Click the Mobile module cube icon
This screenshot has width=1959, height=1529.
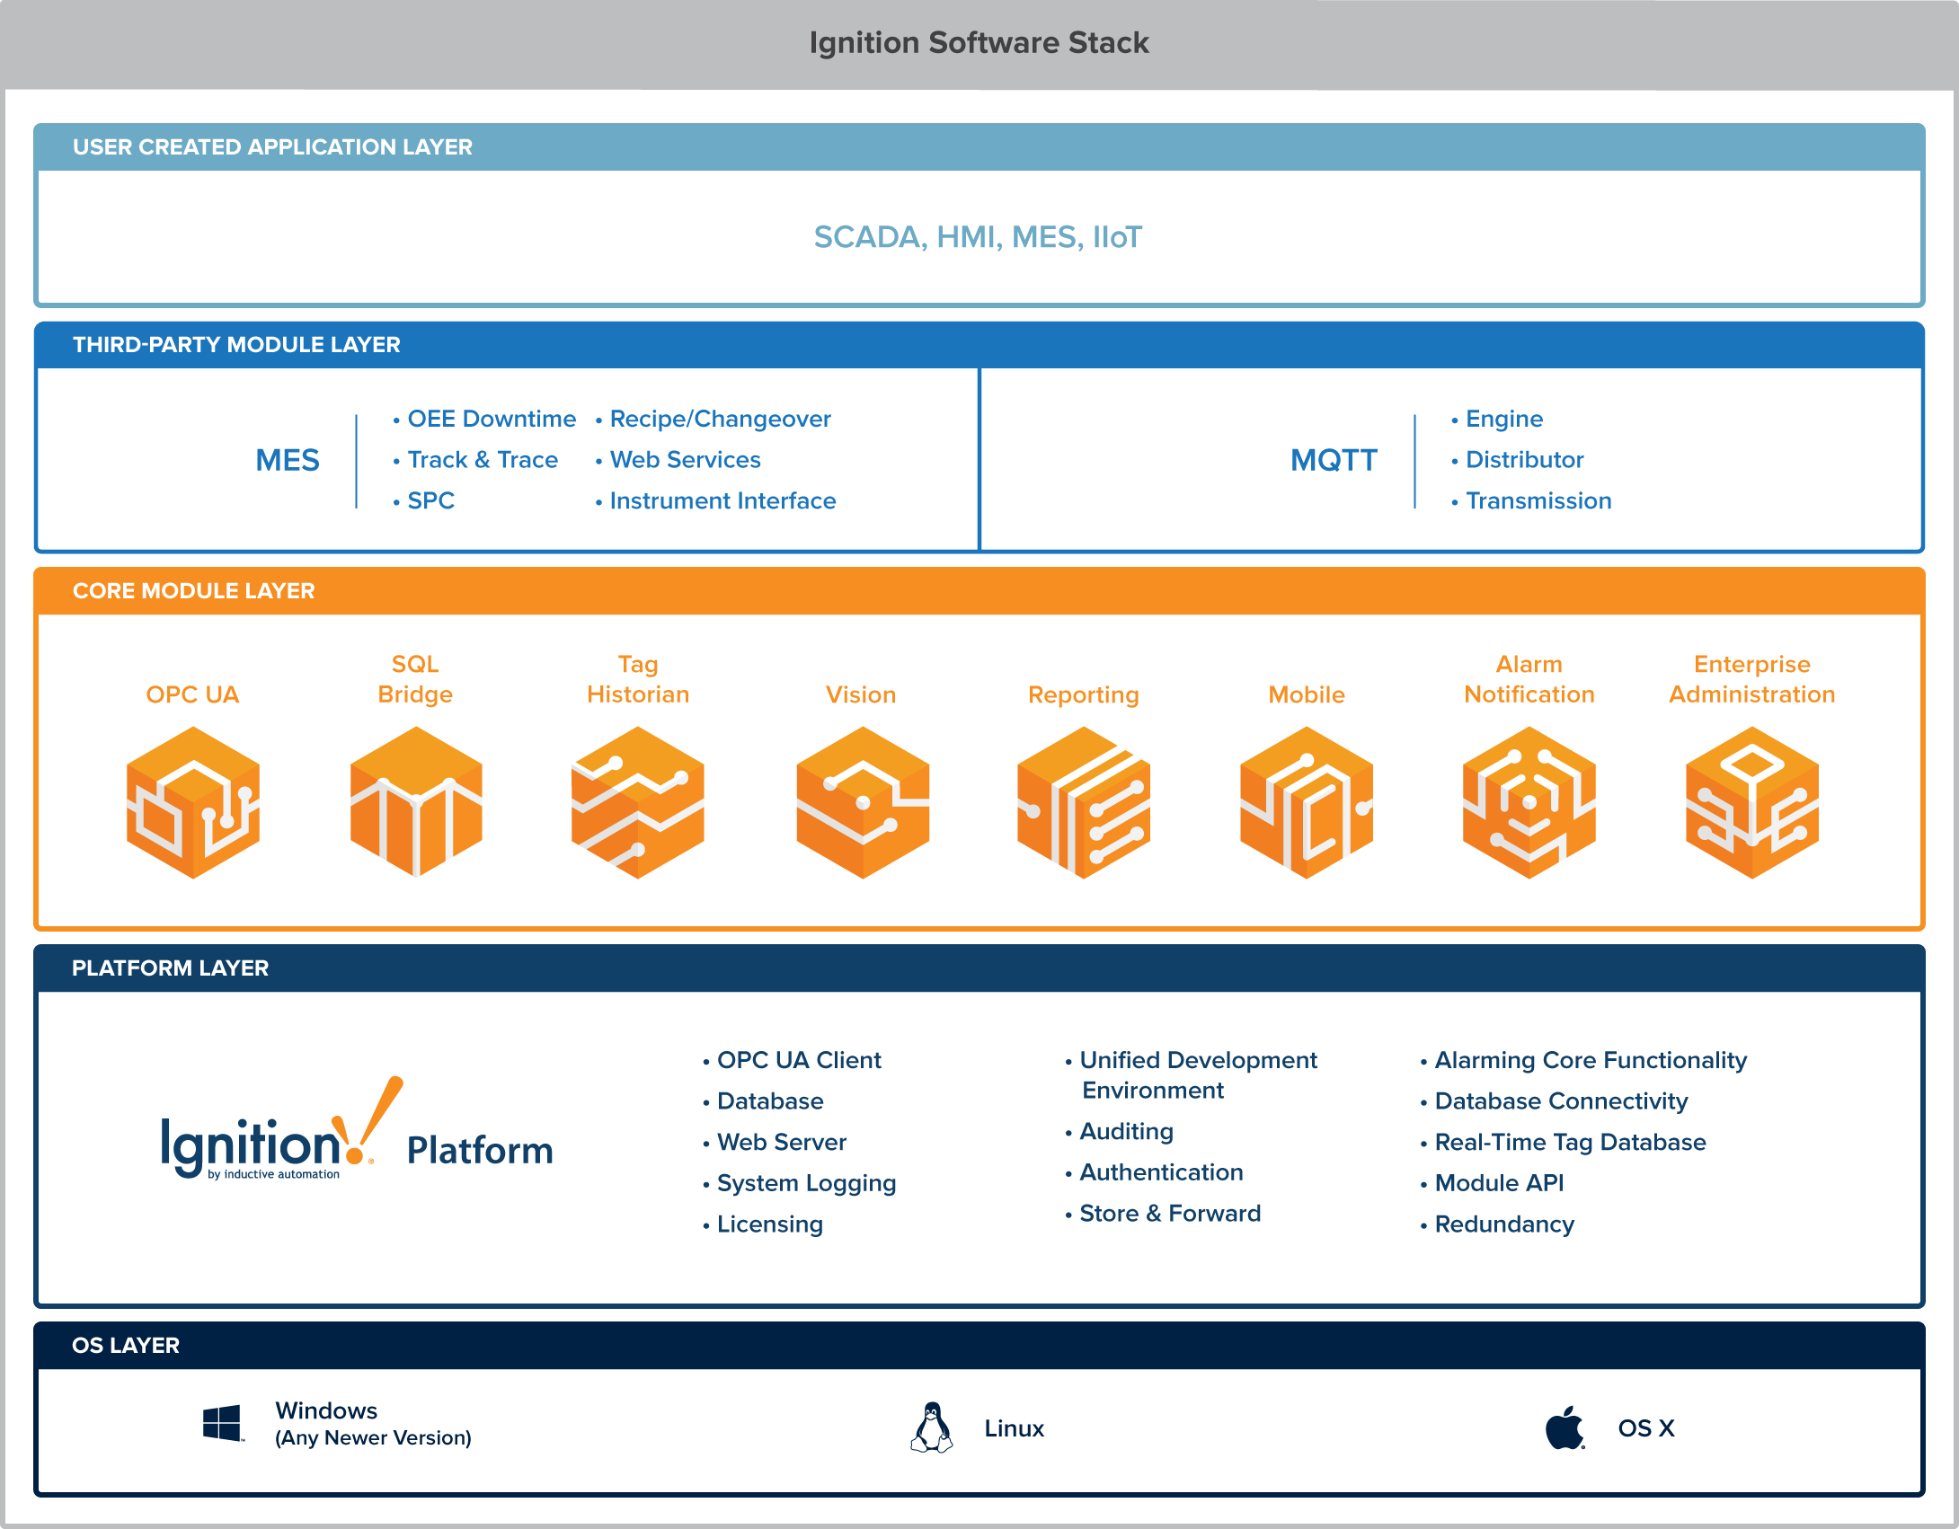tap(1307, 802)
